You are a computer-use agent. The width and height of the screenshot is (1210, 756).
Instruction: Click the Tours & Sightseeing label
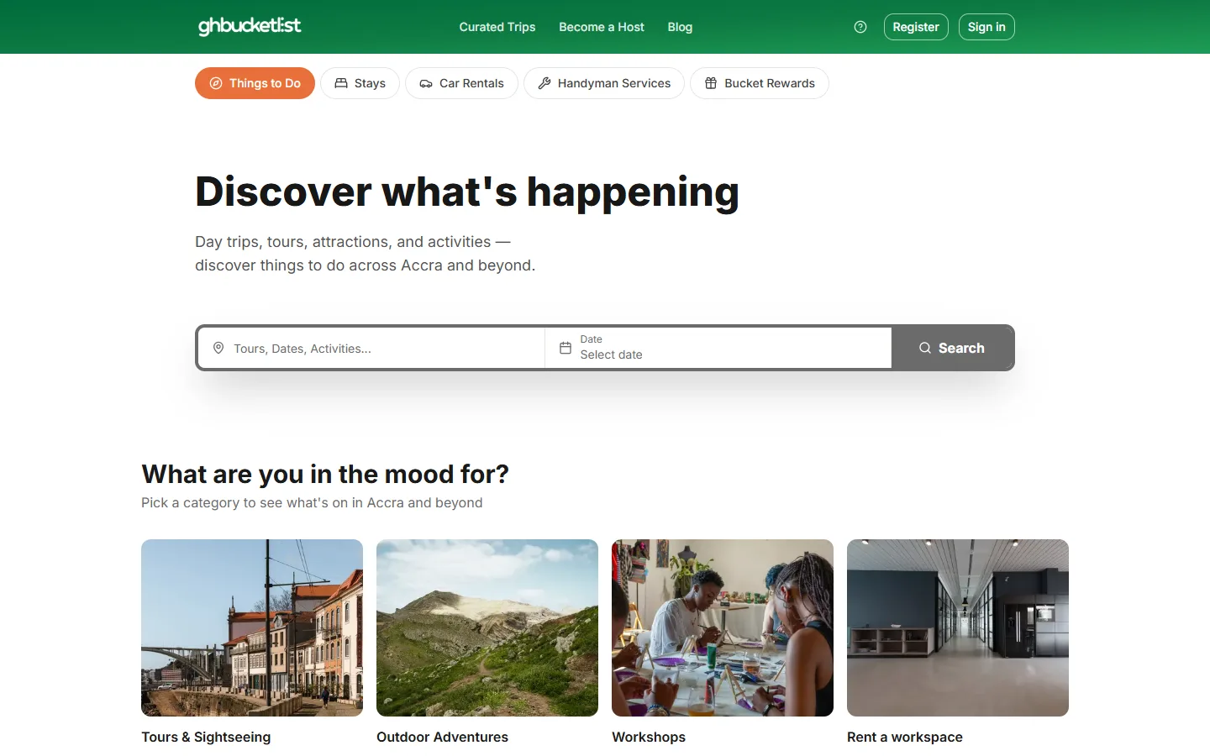[206, 737]
